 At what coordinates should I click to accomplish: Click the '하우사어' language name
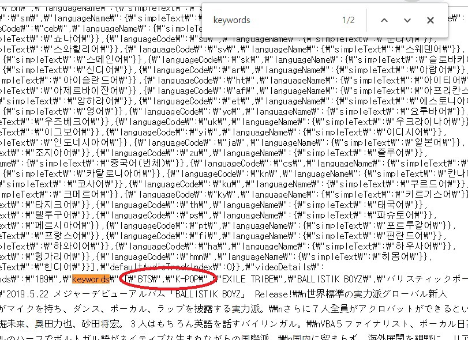(414, 247)
